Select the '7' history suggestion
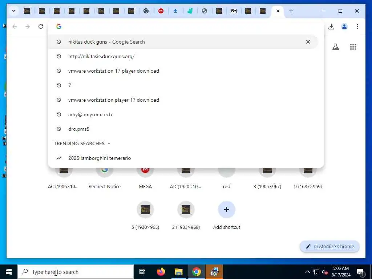This screenshot has width=372, height=279. coord(183,85)
